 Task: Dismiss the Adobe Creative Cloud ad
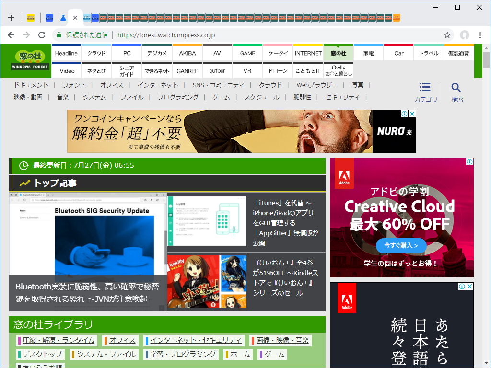(x=470, y=161)
